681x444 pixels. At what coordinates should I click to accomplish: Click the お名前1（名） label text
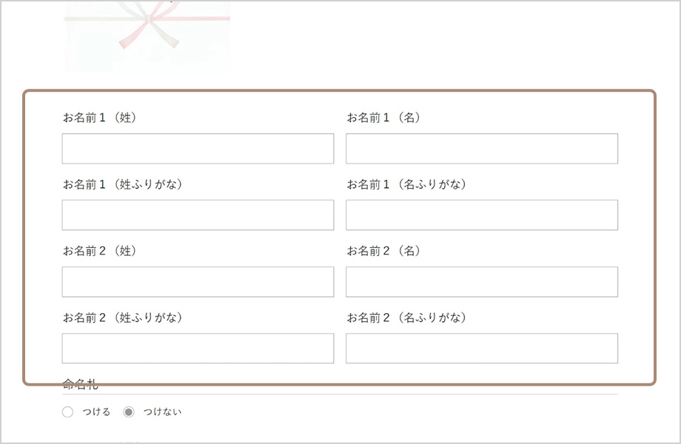pyautogui.click(x=384, y=117)
